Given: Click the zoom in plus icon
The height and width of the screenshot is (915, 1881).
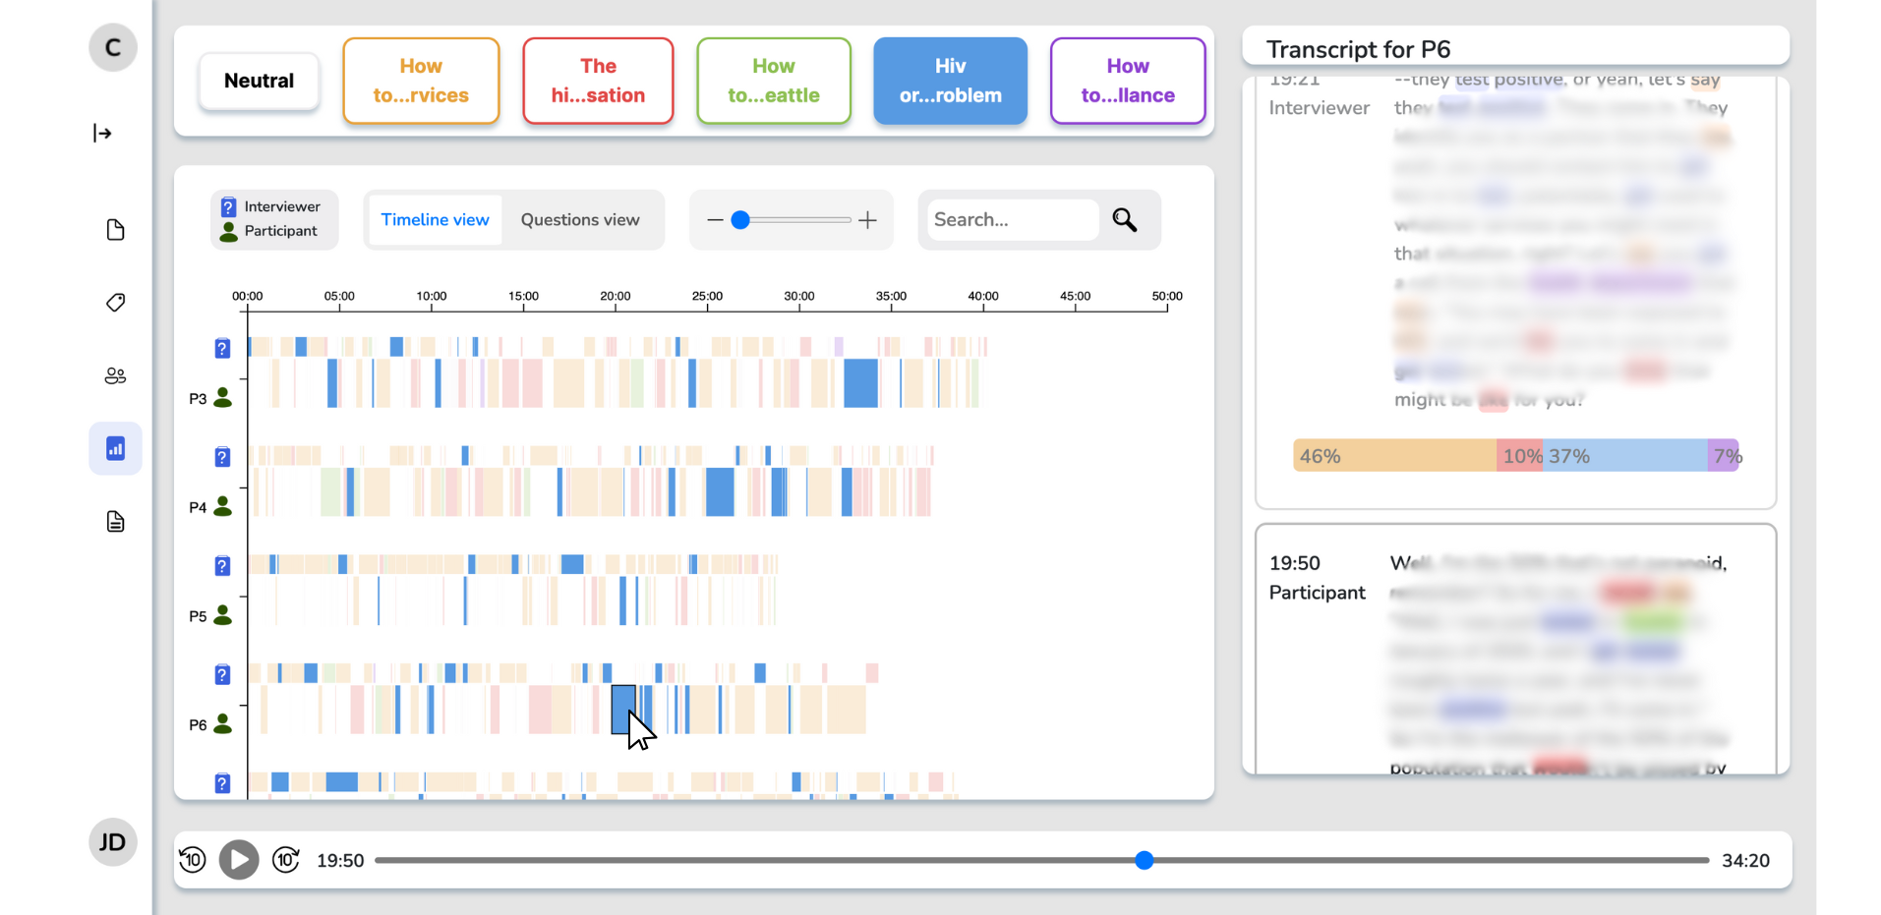Looking at the screenshot, I should tap(867, 220).
